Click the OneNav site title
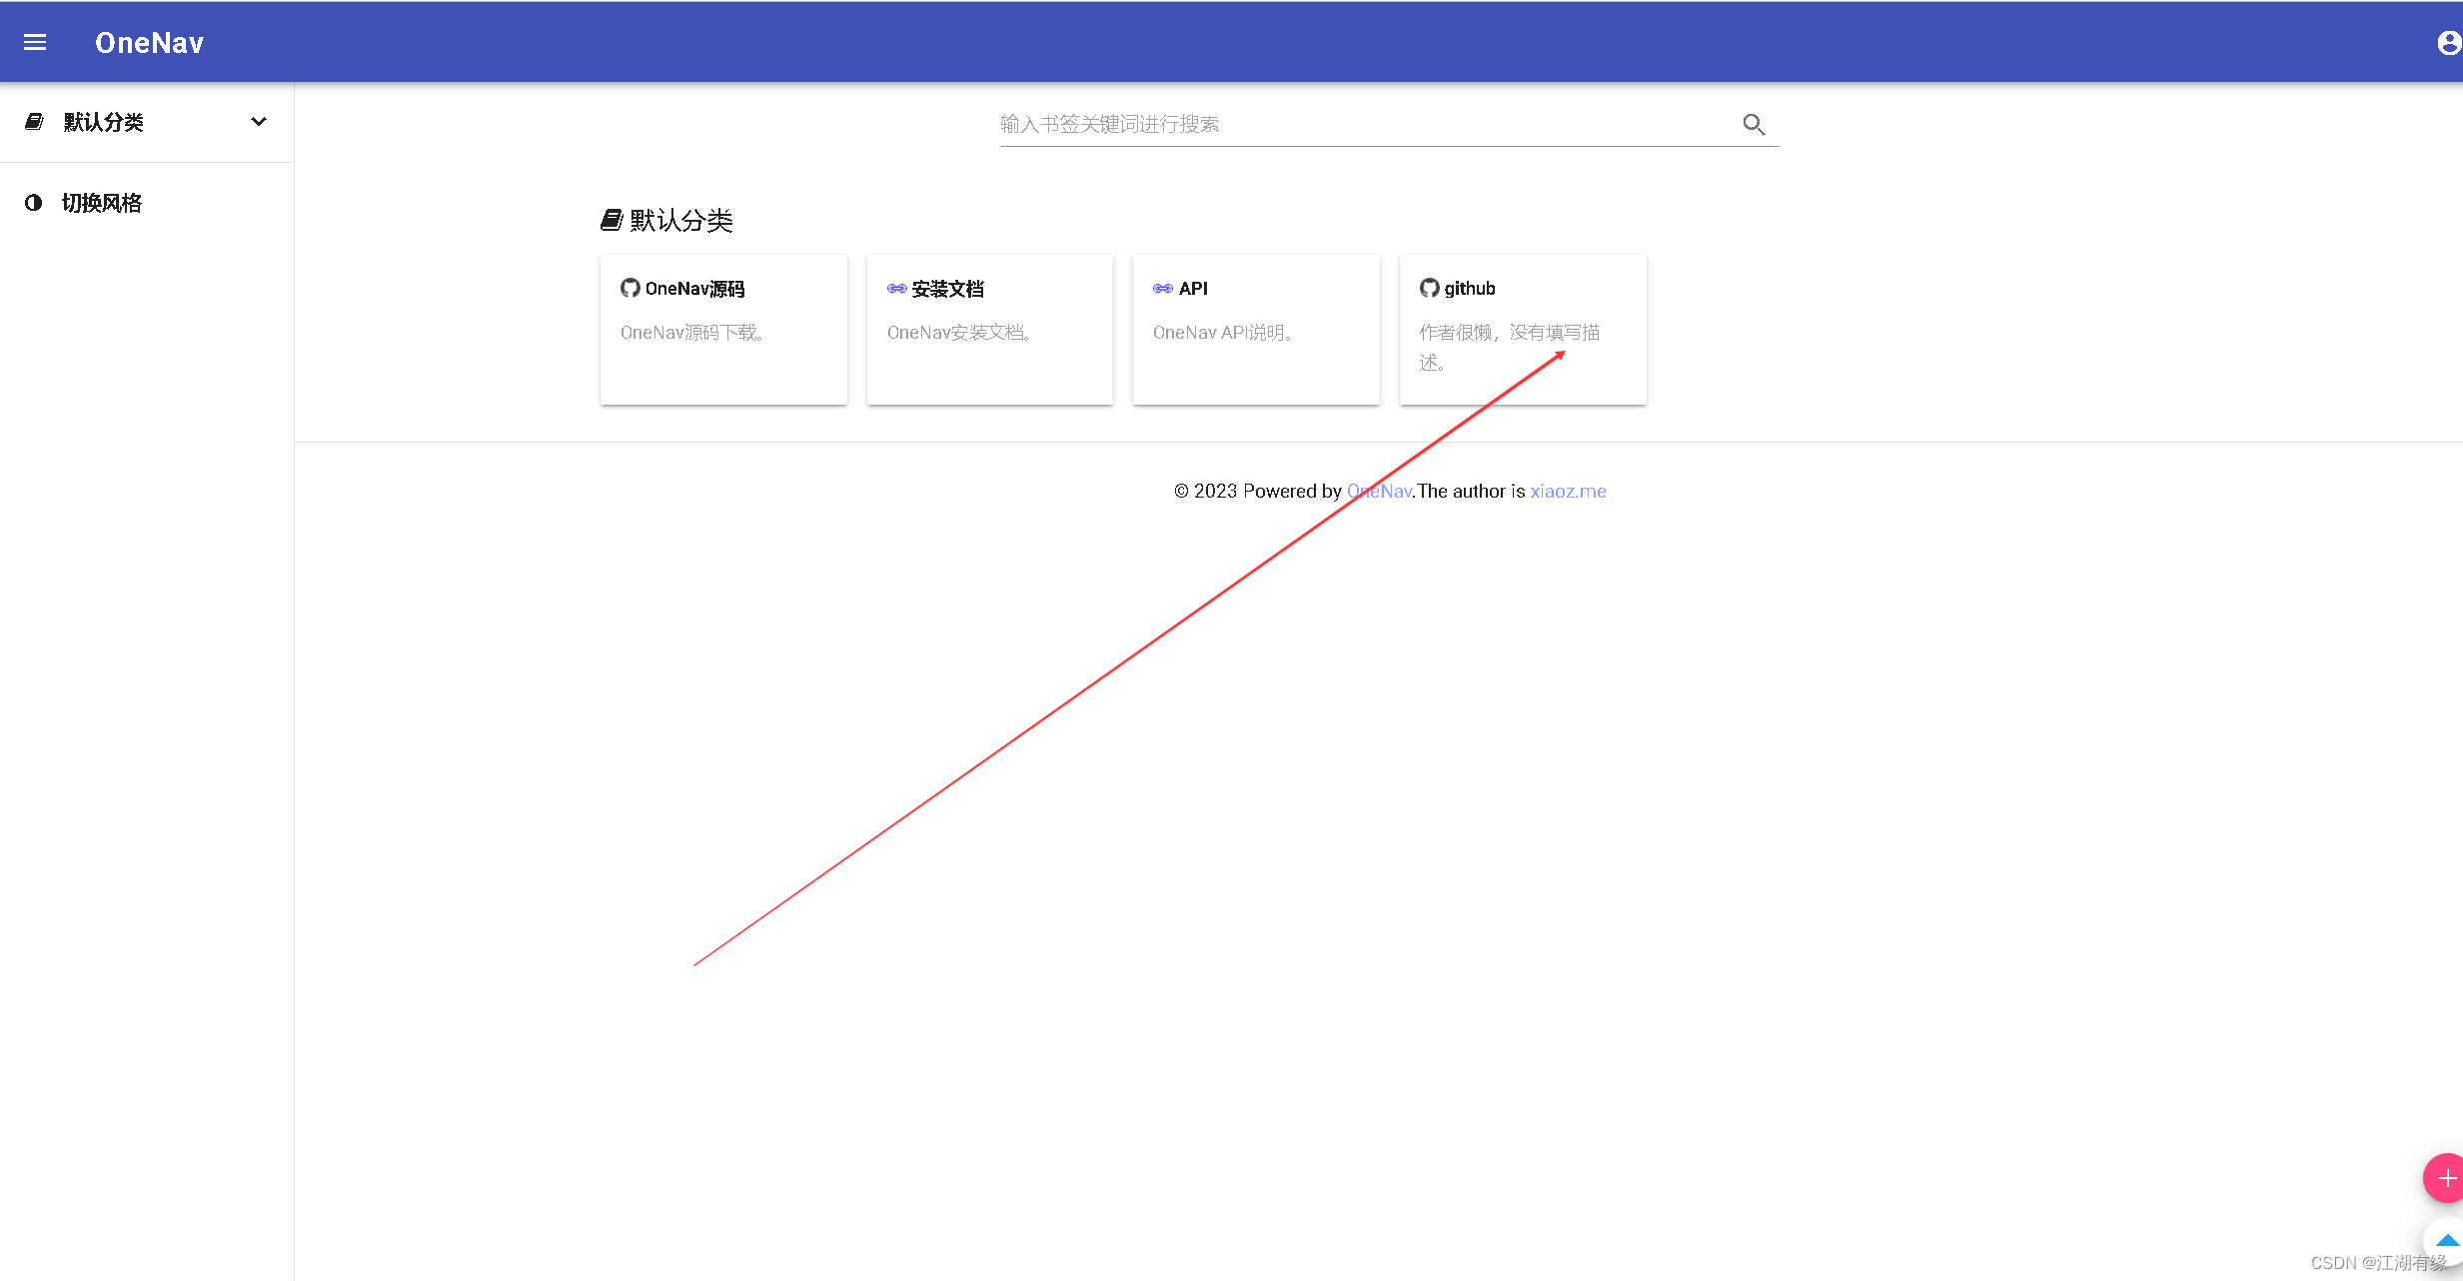The height and width of the screenshot is (1281, 2463). [149, 42]
